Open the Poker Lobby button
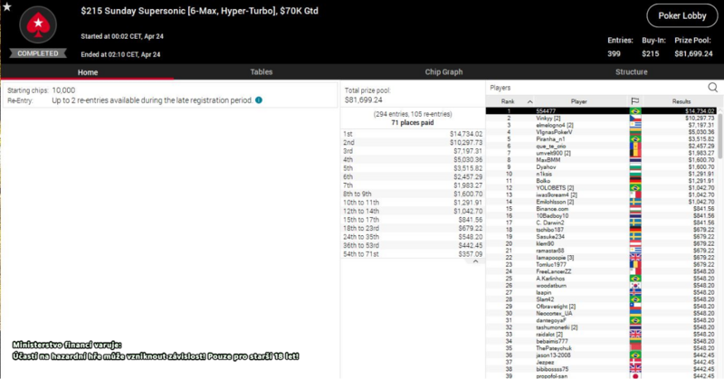This screenshot has width=724, height=379. (x=682, y=15)
